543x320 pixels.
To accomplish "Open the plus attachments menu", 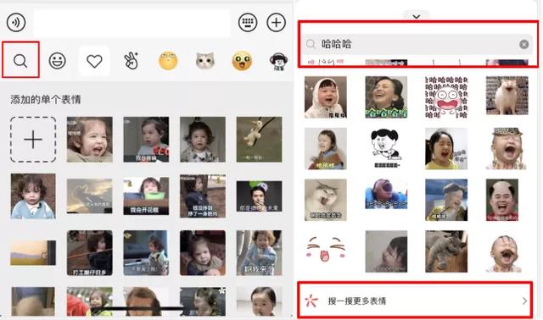I will tap(276, 23).
